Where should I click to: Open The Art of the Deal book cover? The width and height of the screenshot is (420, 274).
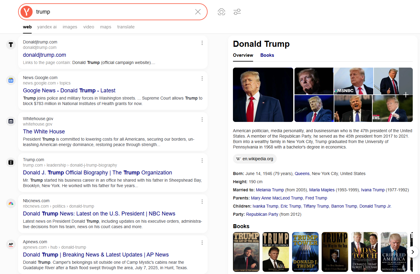[246, 252]
